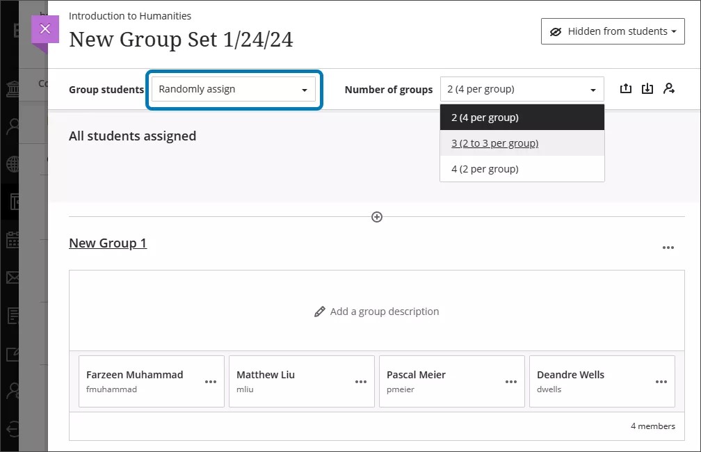Open the Group students dropdown

click(x=234, y=89)
